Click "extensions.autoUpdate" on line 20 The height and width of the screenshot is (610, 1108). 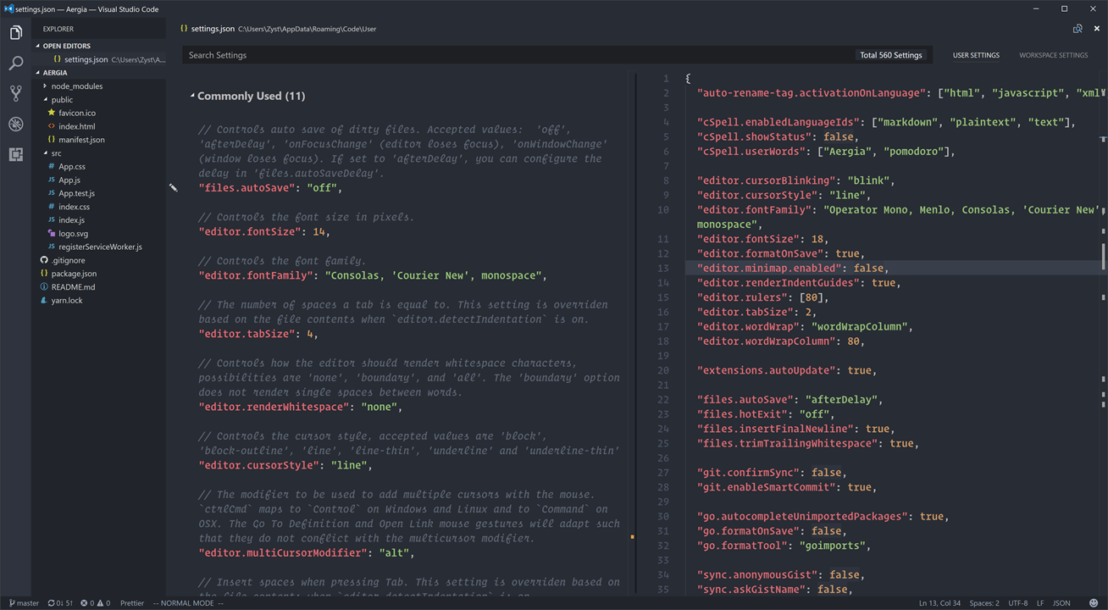click(766, 370)
